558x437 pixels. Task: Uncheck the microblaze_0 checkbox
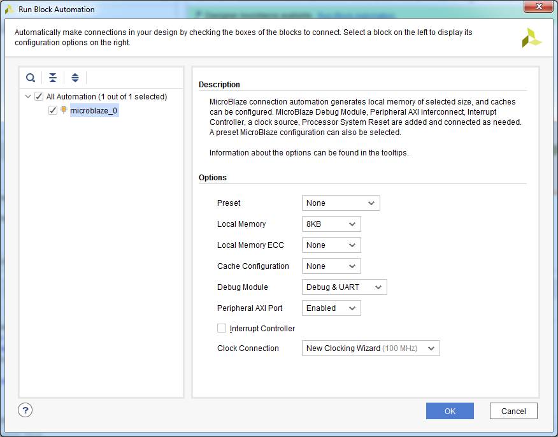(53, 110)
